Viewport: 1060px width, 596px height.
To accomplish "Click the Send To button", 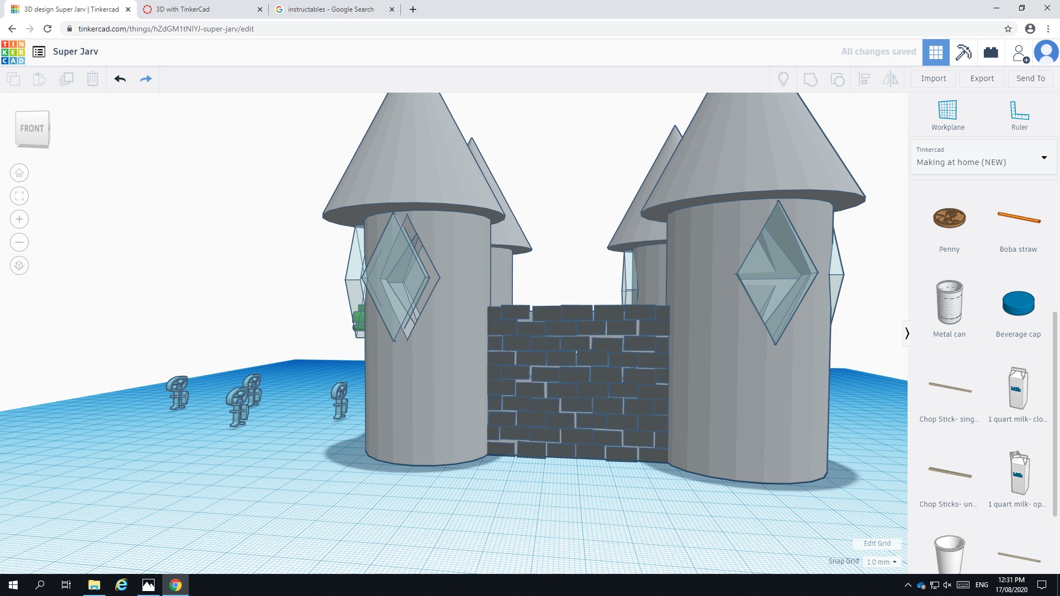I will pyautogui.click(x=1031, y=79).
